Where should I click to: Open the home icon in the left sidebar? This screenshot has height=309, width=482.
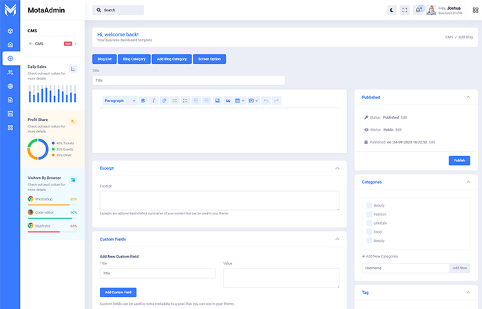[10, 45]
